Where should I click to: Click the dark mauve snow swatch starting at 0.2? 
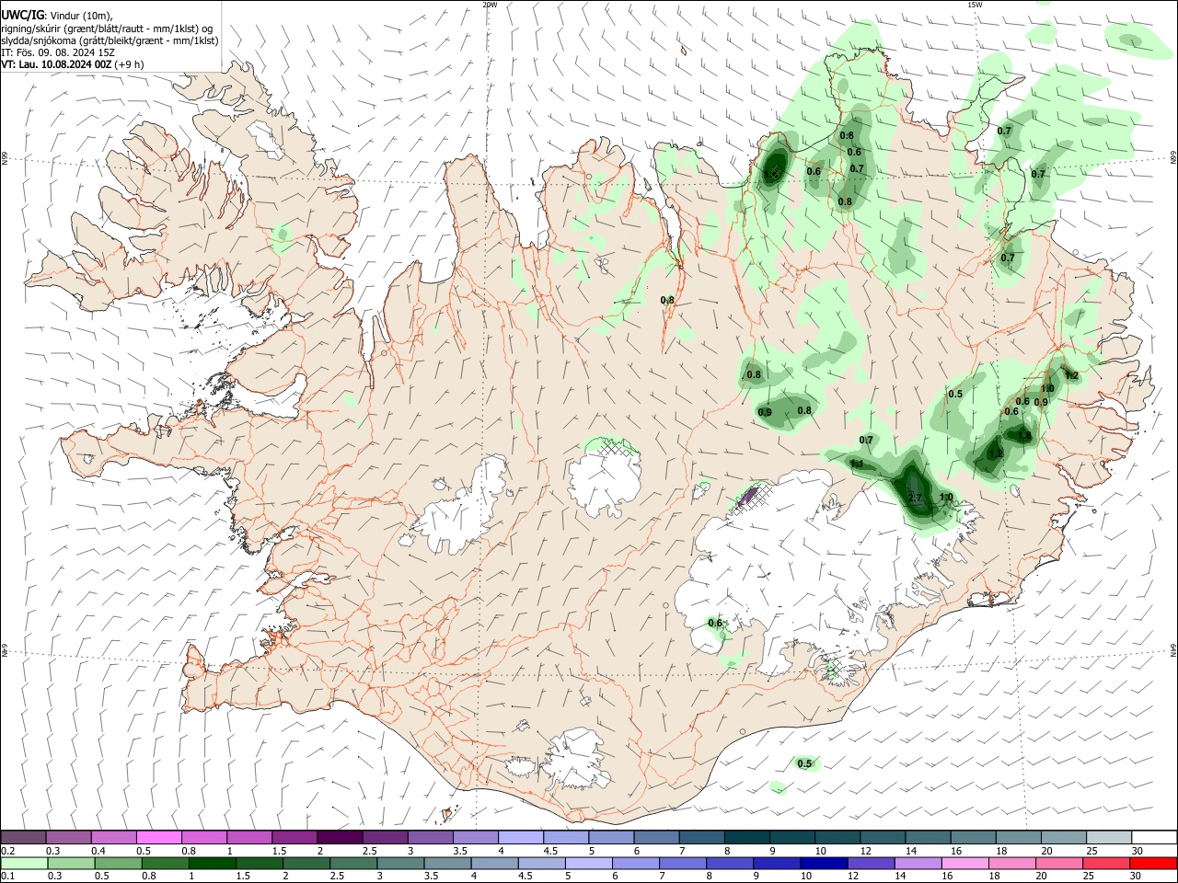[24, 837]
